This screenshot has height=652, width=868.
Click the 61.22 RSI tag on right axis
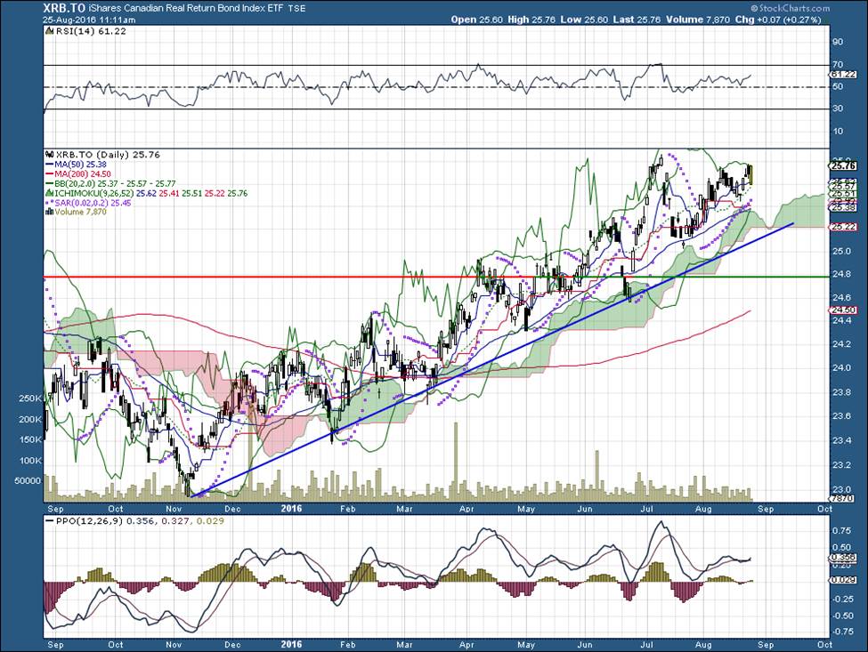tap(843, 74)
